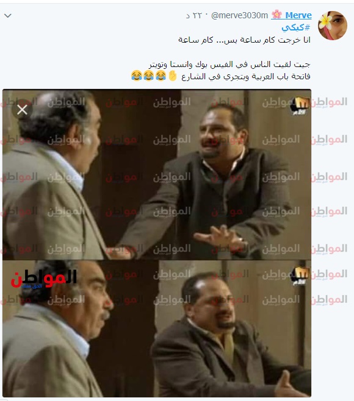The height and width of the screenshot is (401, 354).
Task: Click the crying-laughing emoji next to raised hand
Action: (161, 76)
